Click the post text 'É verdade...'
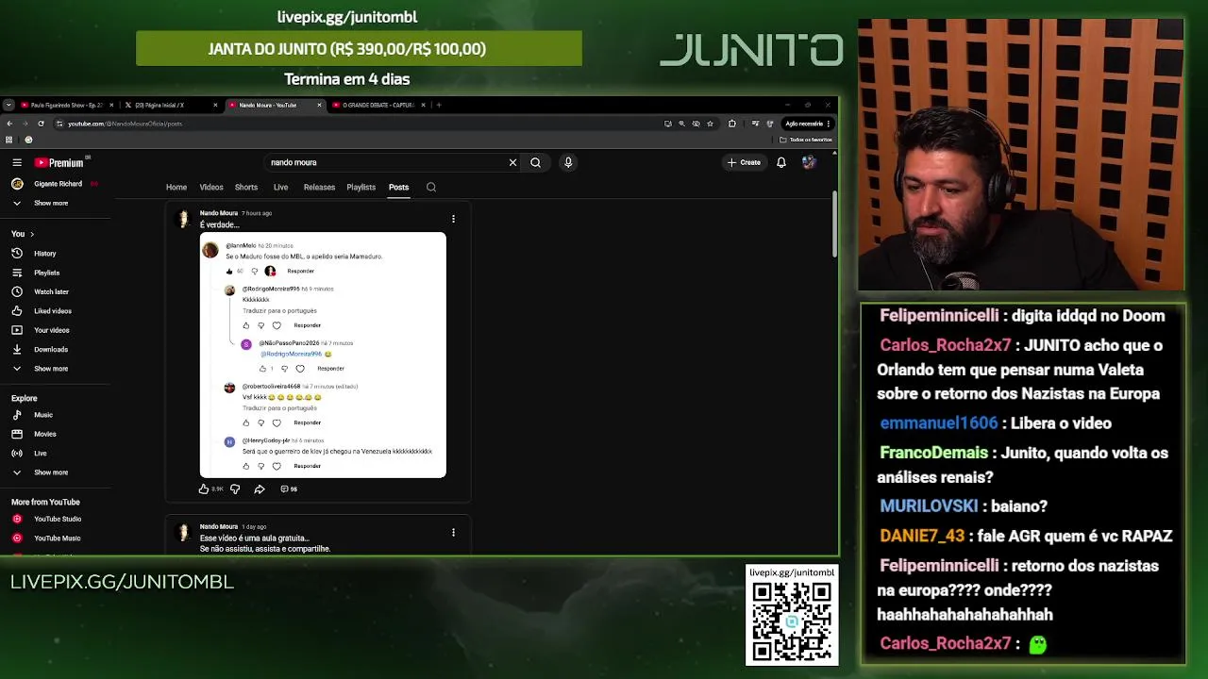 pos(219,224)
